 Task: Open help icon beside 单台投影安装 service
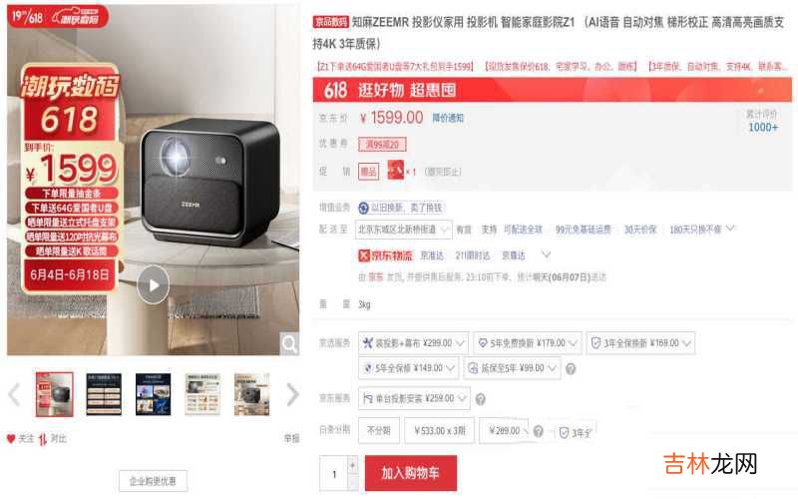click(x=480, y=399)
